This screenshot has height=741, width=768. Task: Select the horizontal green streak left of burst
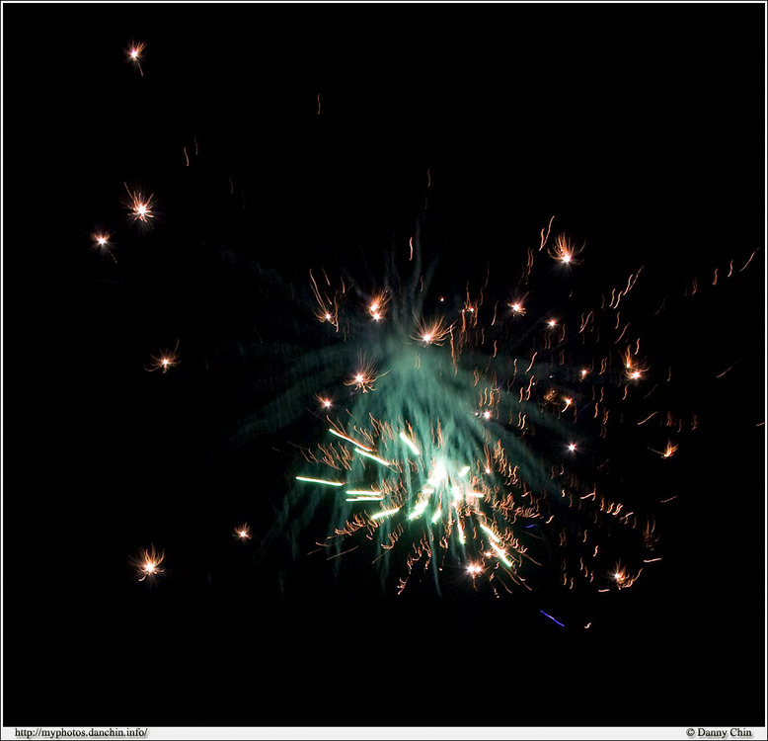coord(319,481)
